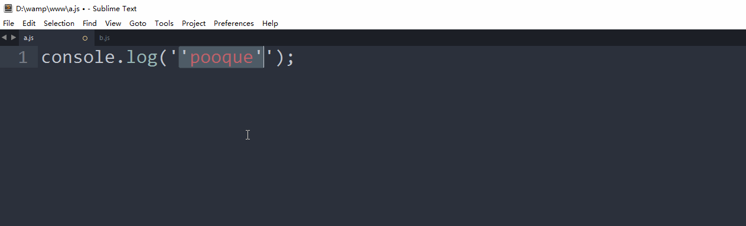Click inside the 'pooque' string text
746x226 pixels.
click(221, 58)
